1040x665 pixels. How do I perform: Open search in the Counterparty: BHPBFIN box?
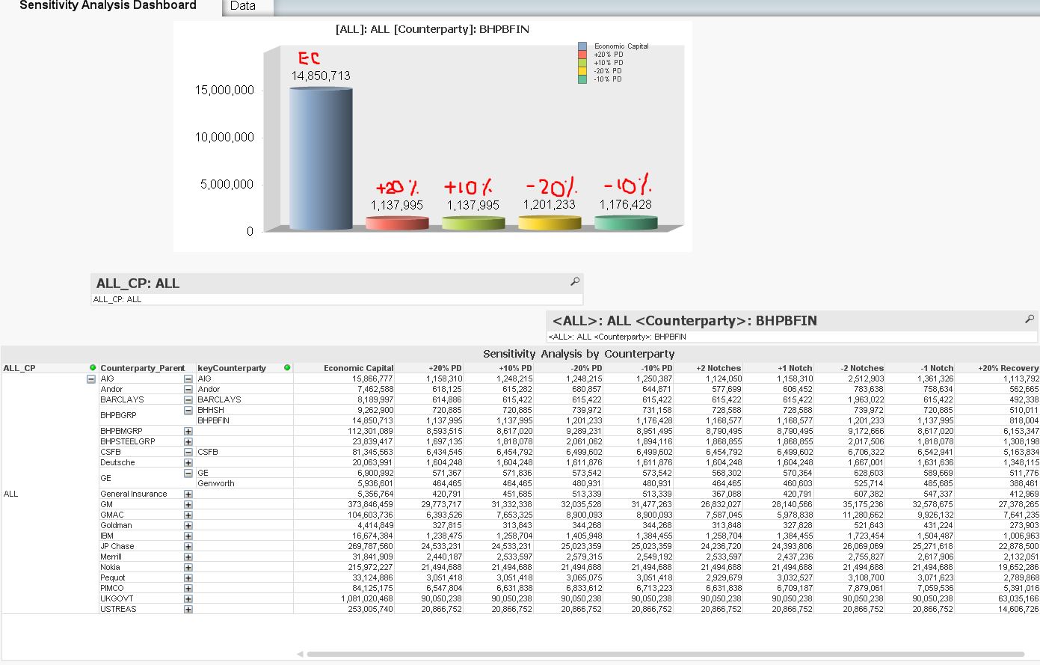pyautogui.click(x=1030, y=319)
